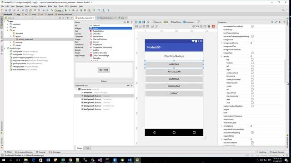Click the home circle on device preview
The image size is (291, 163).
(174, 133)
